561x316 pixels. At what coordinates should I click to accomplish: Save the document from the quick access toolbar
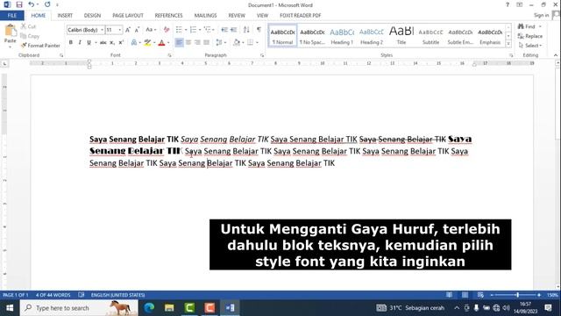(19, 4)
